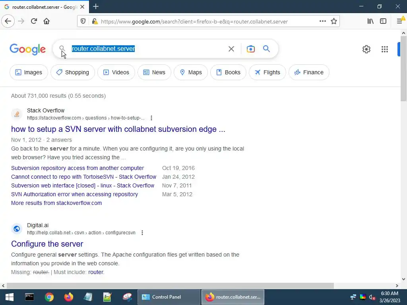This screenshot has width=407, height=305.
Task: Open network status tray icon
Action: point(353,297)
